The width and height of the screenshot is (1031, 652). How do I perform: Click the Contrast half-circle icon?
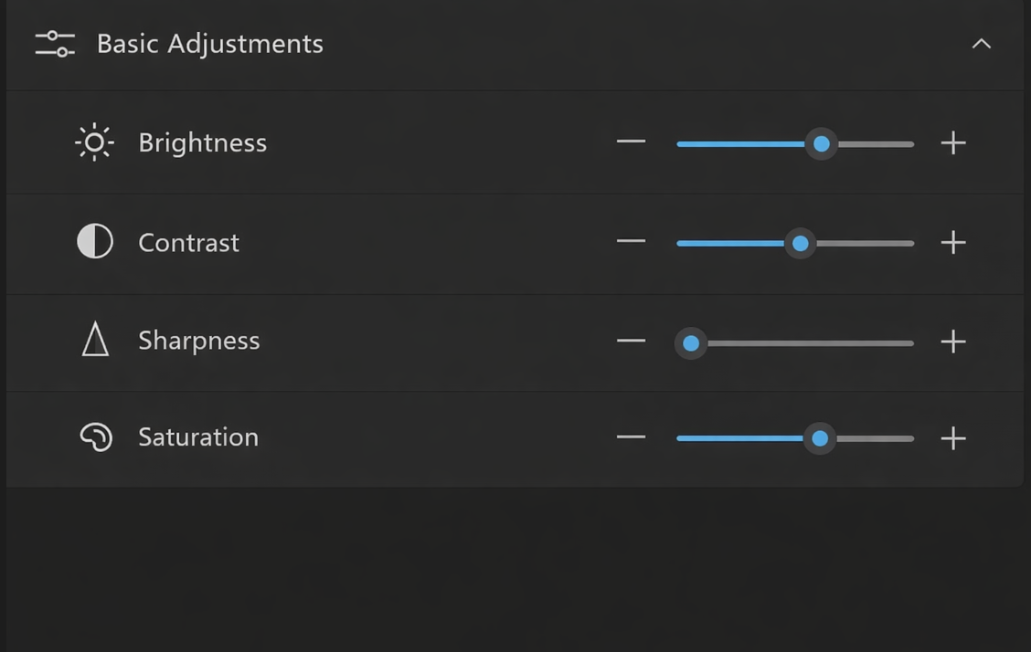tap(95, 242)
